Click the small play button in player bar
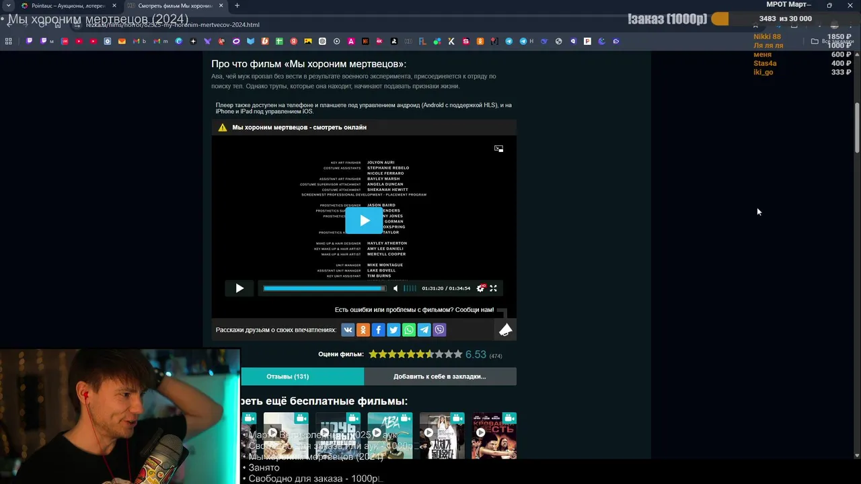Viewport: 861px width, 484px height. click(x=239, y=288)
